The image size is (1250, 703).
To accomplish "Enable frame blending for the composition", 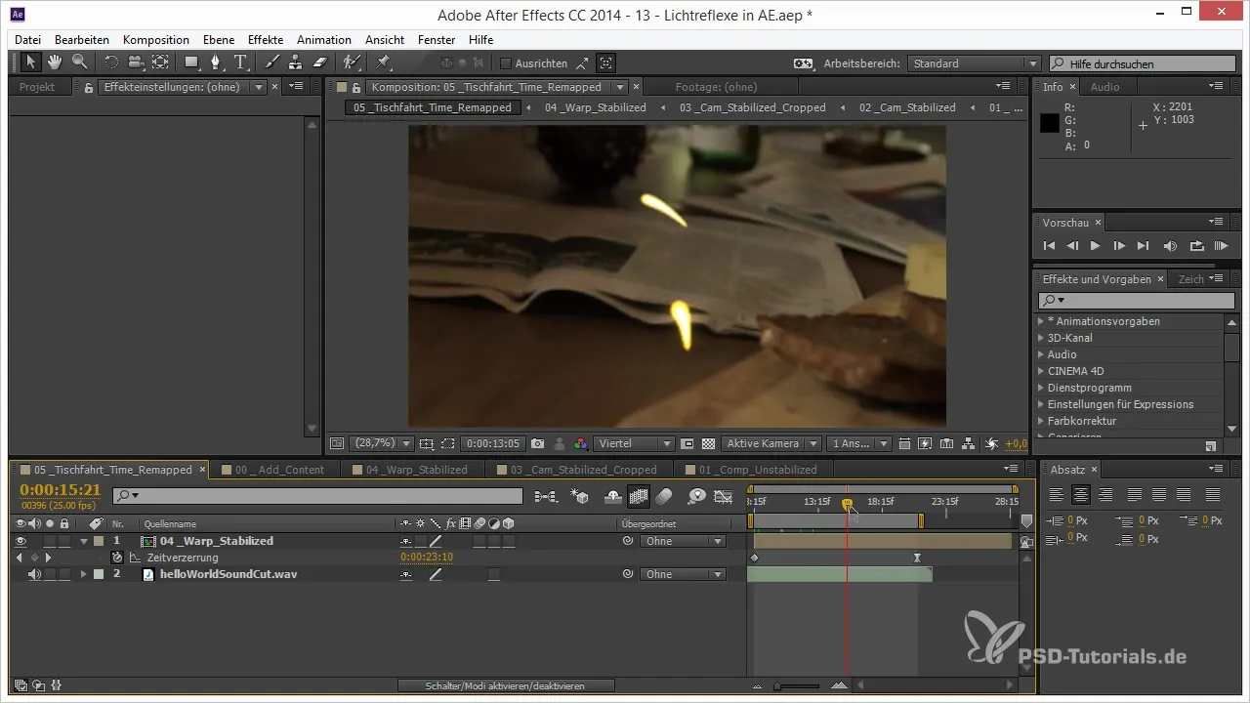I will [639, 496].
